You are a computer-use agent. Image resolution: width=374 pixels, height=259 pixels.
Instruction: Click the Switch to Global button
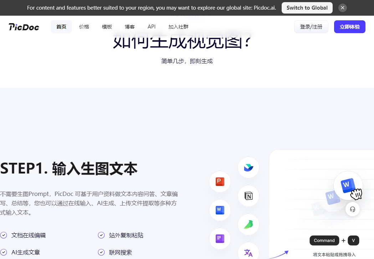click(x=307, y=8)
